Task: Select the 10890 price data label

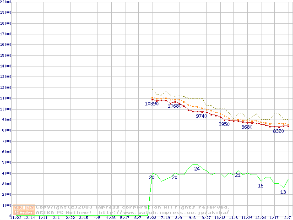Action: coord(152,104)
